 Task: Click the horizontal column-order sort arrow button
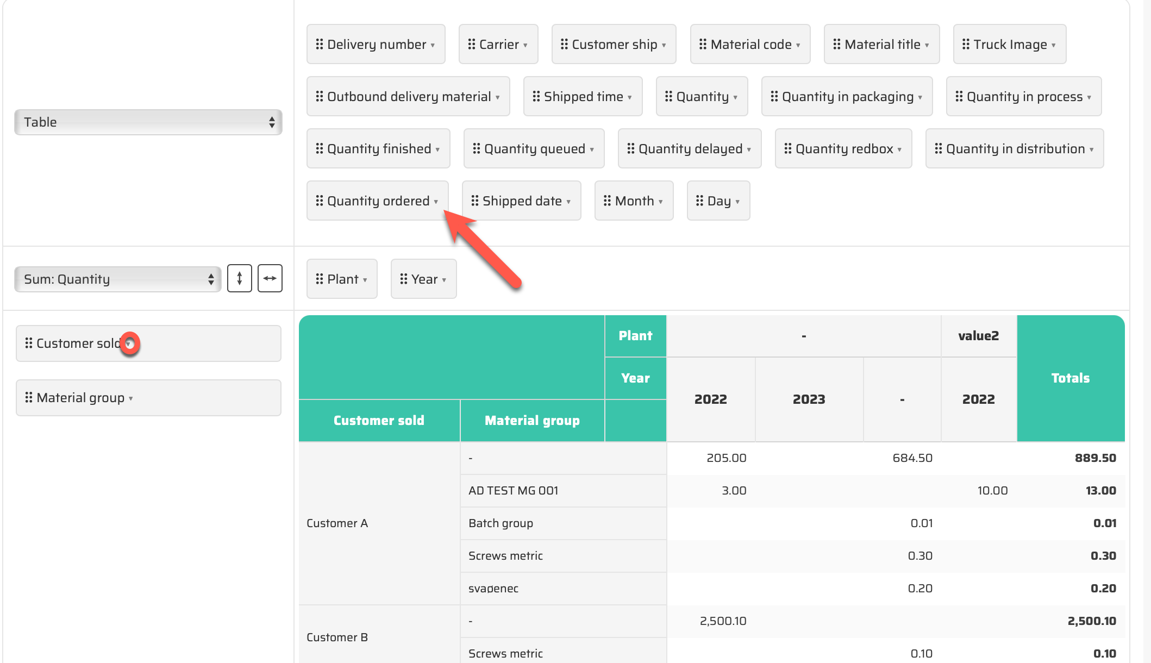(270, 278)
